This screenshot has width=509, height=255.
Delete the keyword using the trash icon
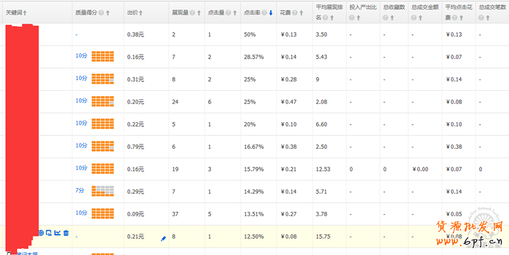[x=66, y=233]
